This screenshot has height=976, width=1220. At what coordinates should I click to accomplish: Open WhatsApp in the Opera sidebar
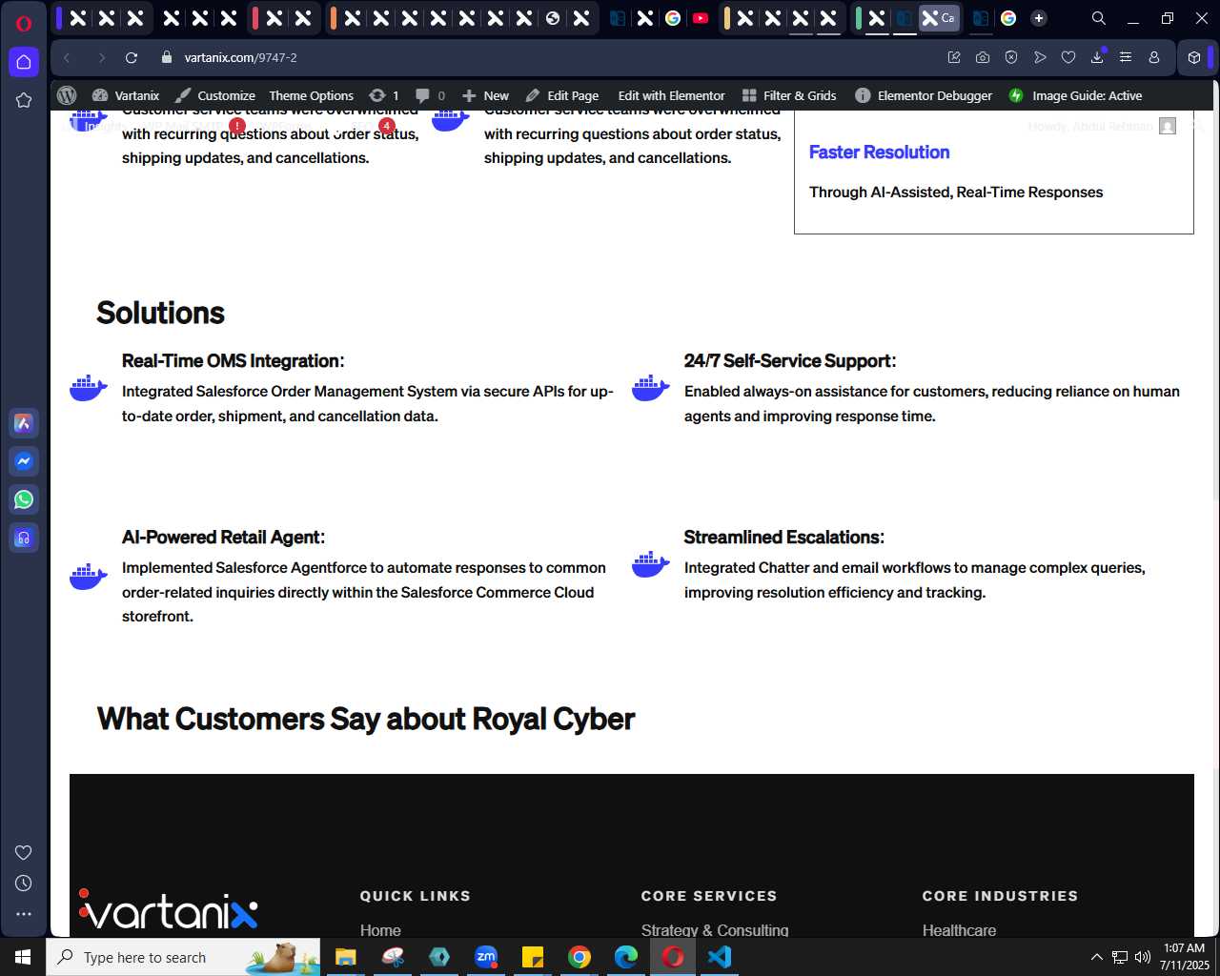pos(24,499)
